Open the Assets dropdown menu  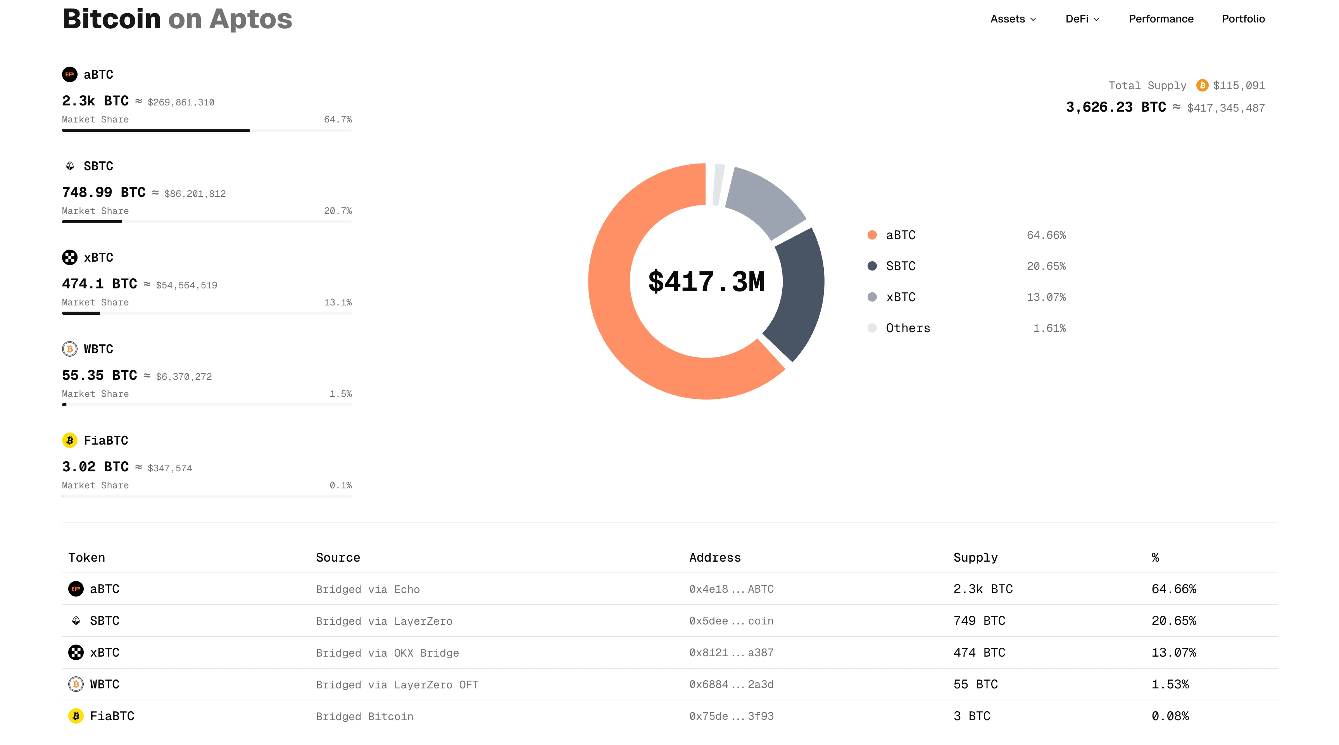click(1013, 19)
